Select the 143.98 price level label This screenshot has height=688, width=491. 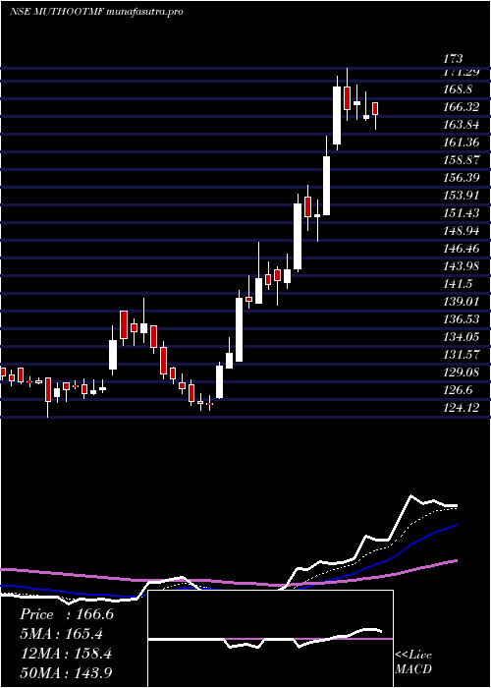461,266
